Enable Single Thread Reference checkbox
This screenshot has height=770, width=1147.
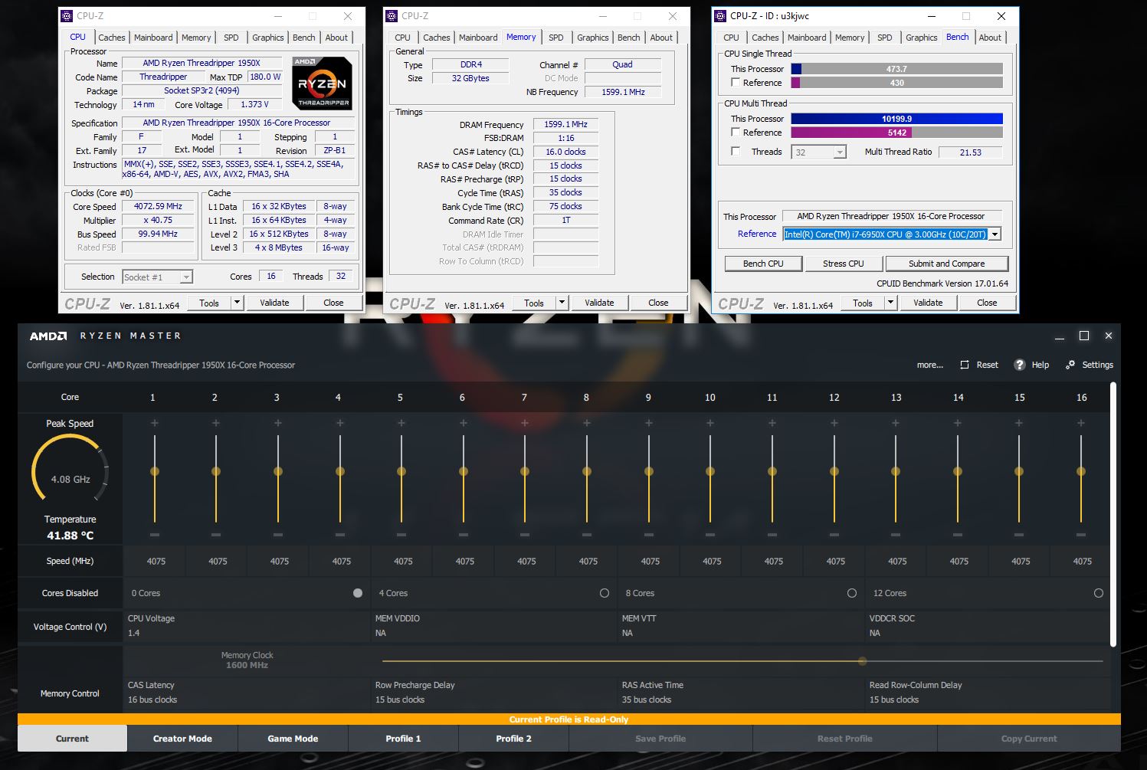pyautogui.click(x=736, y=83)
